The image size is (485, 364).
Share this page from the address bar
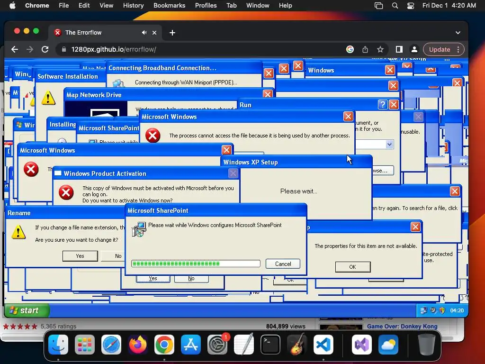coord(365,49)
